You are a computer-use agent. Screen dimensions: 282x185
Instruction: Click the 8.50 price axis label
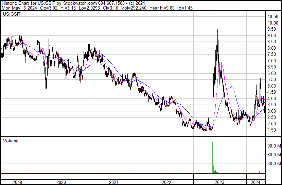tap(271, 42)
